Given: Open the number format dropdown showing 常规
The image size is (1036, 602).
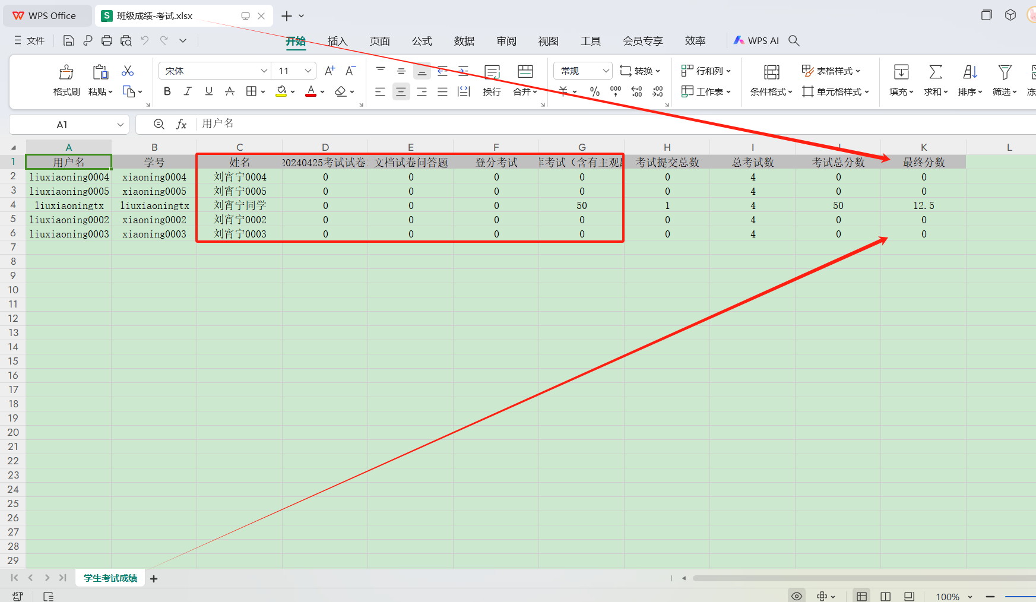Looking at the screenshot, I should click(606, 71).
